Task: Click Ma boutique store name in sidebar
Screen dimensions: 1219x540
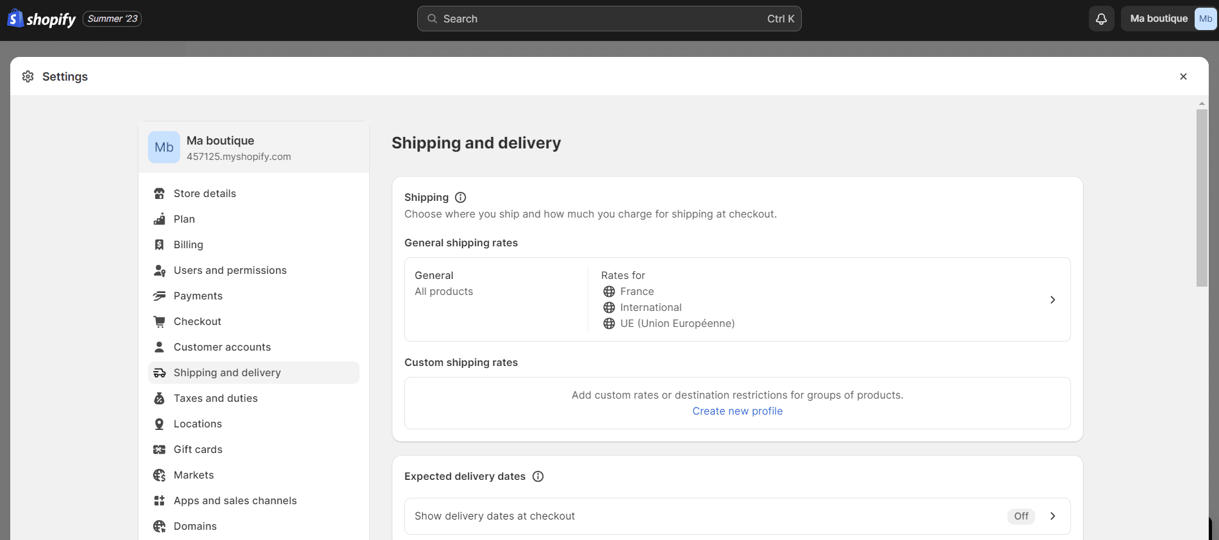Action: [x=220, y=141]
